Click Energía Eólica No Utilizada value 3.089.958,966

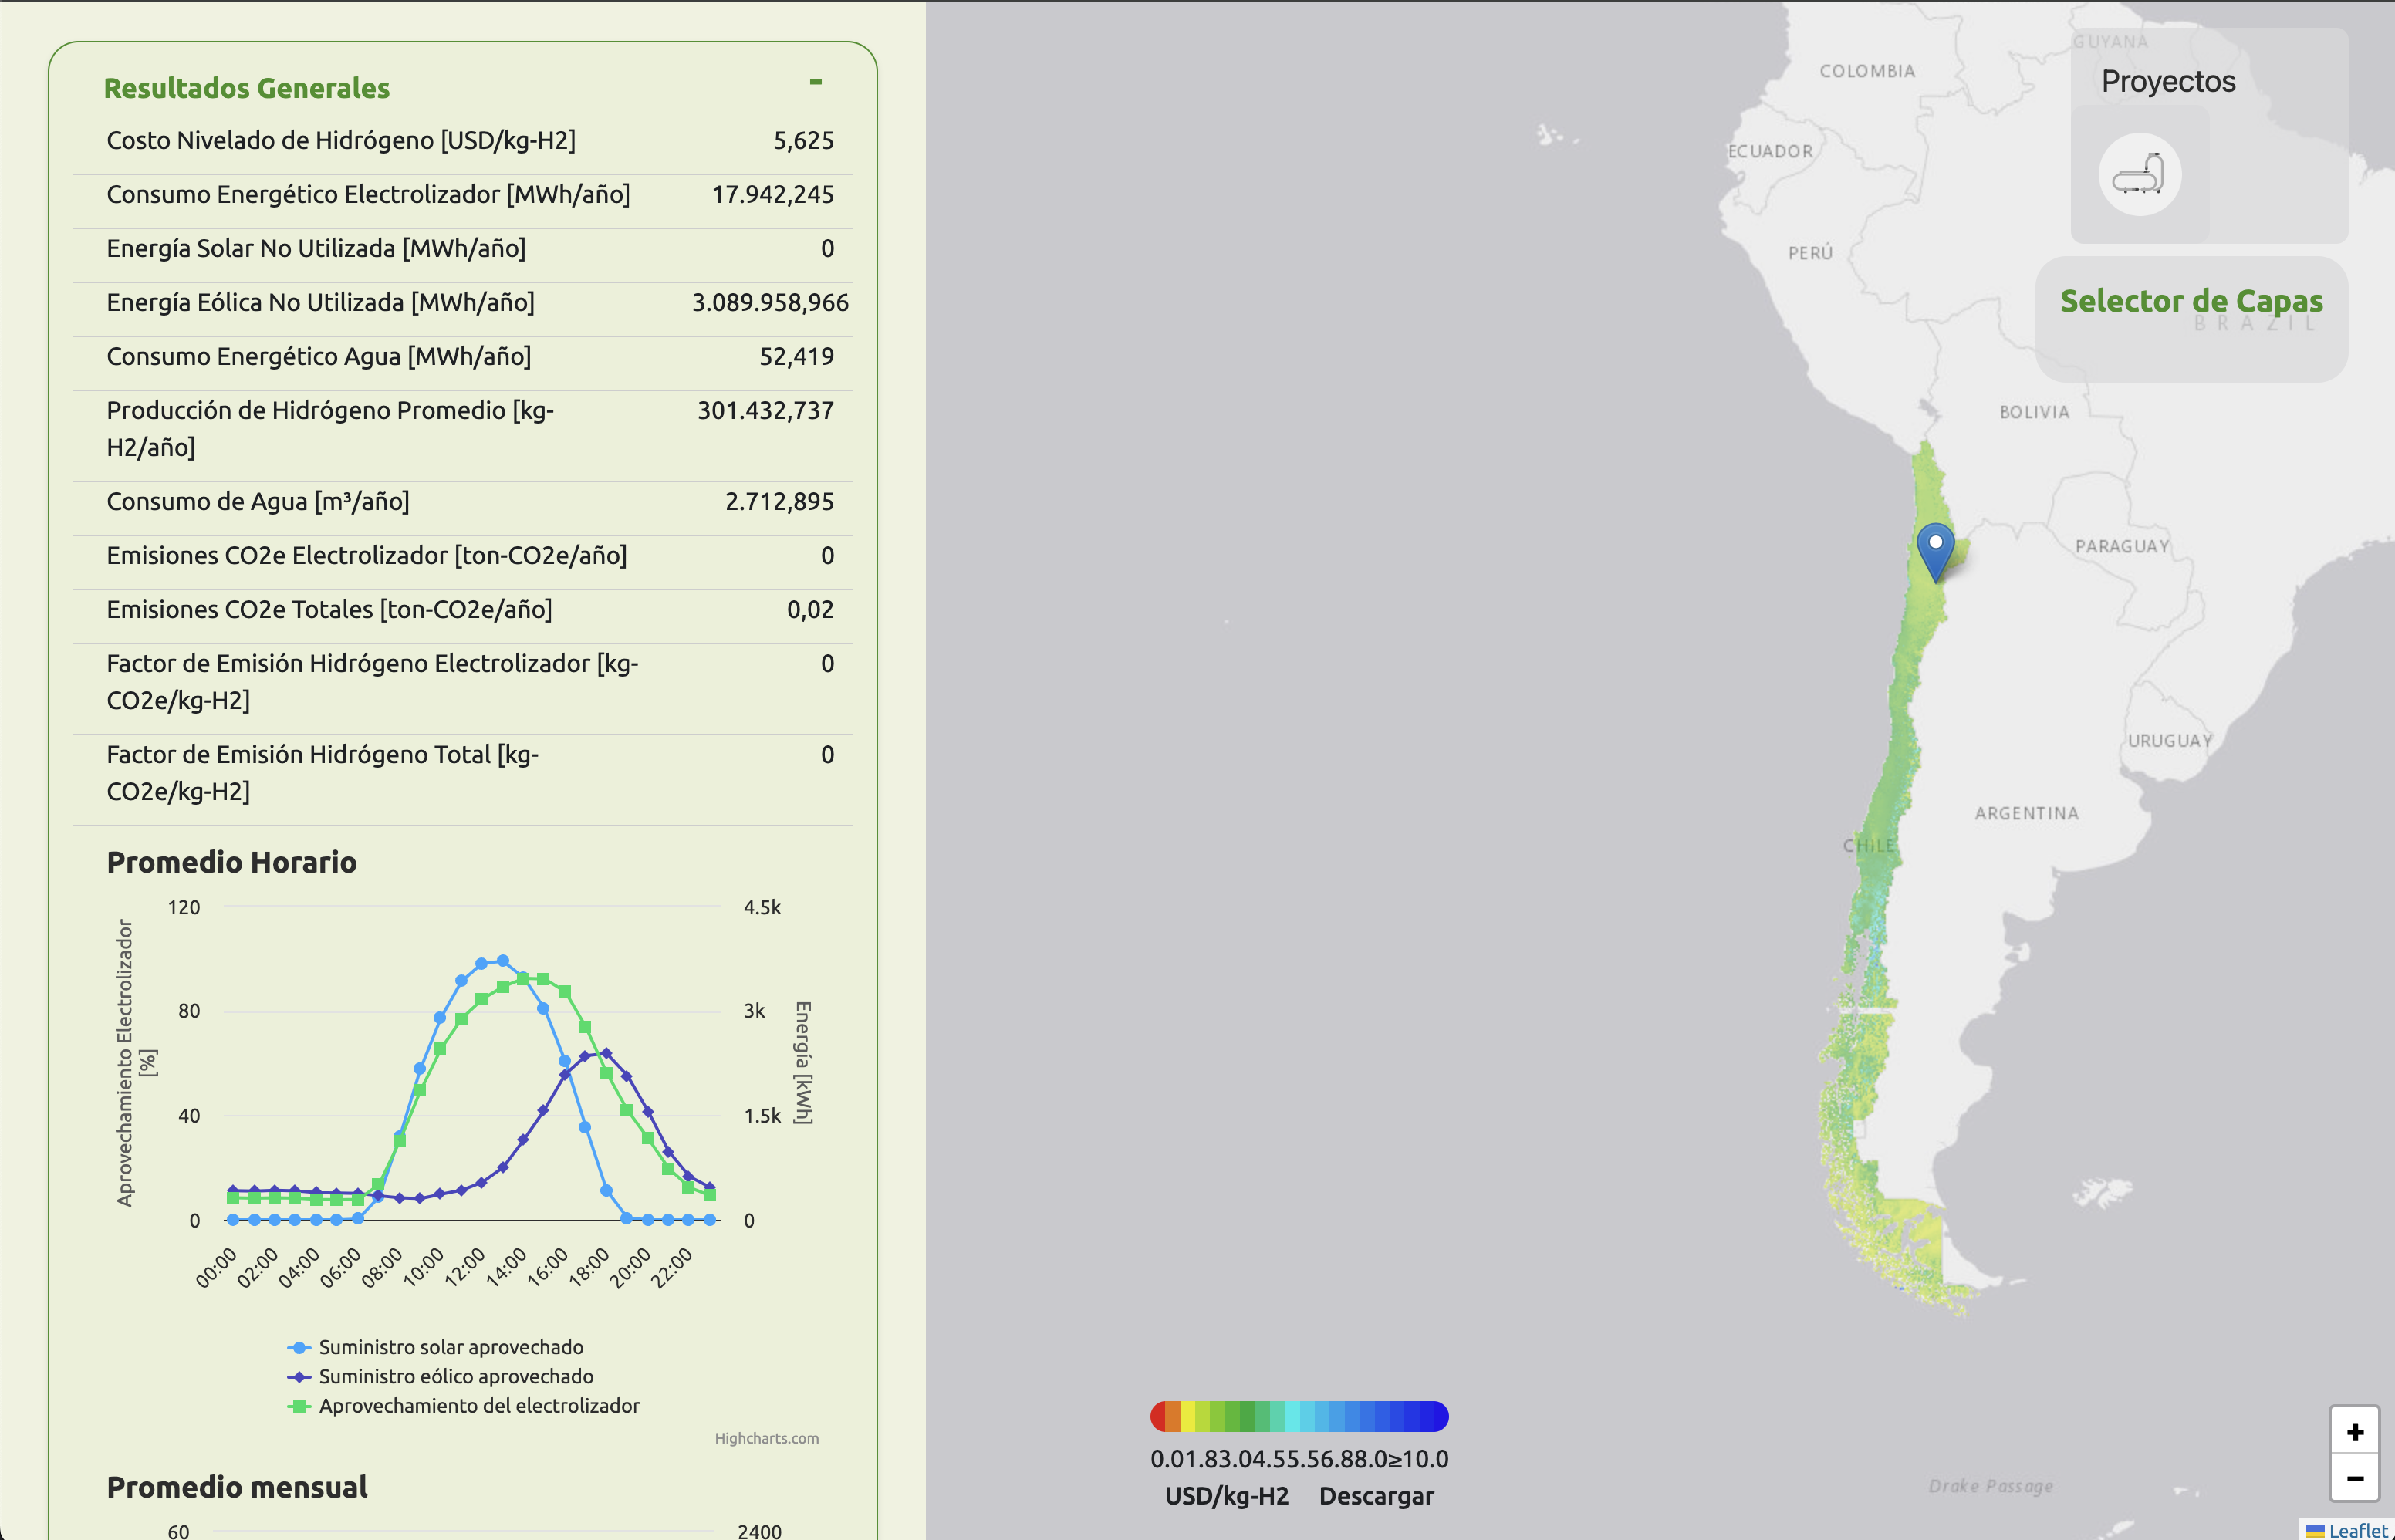tap(770, 303)
